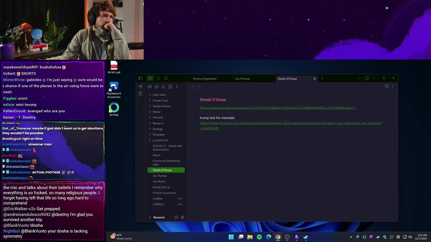This screenshot has height=242, width=431.
Task: Collapse all folders in explorer
Action: (177, 87)
